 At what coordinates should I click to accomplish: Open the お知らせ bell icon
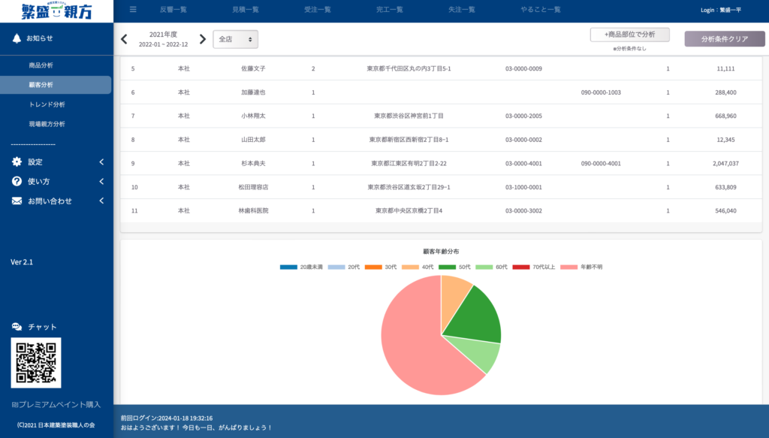click(x=17, y=38)
